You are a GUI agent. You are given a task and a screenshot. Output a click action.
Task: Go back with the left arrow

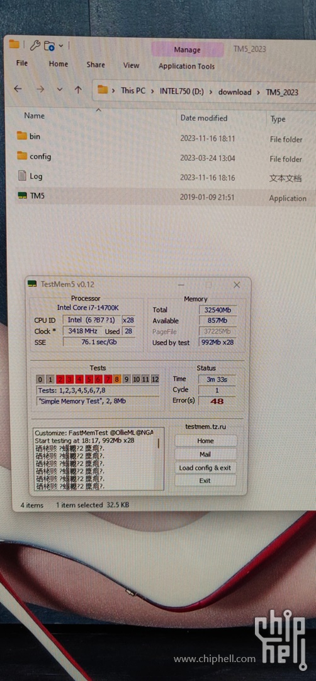click(18, 89)
